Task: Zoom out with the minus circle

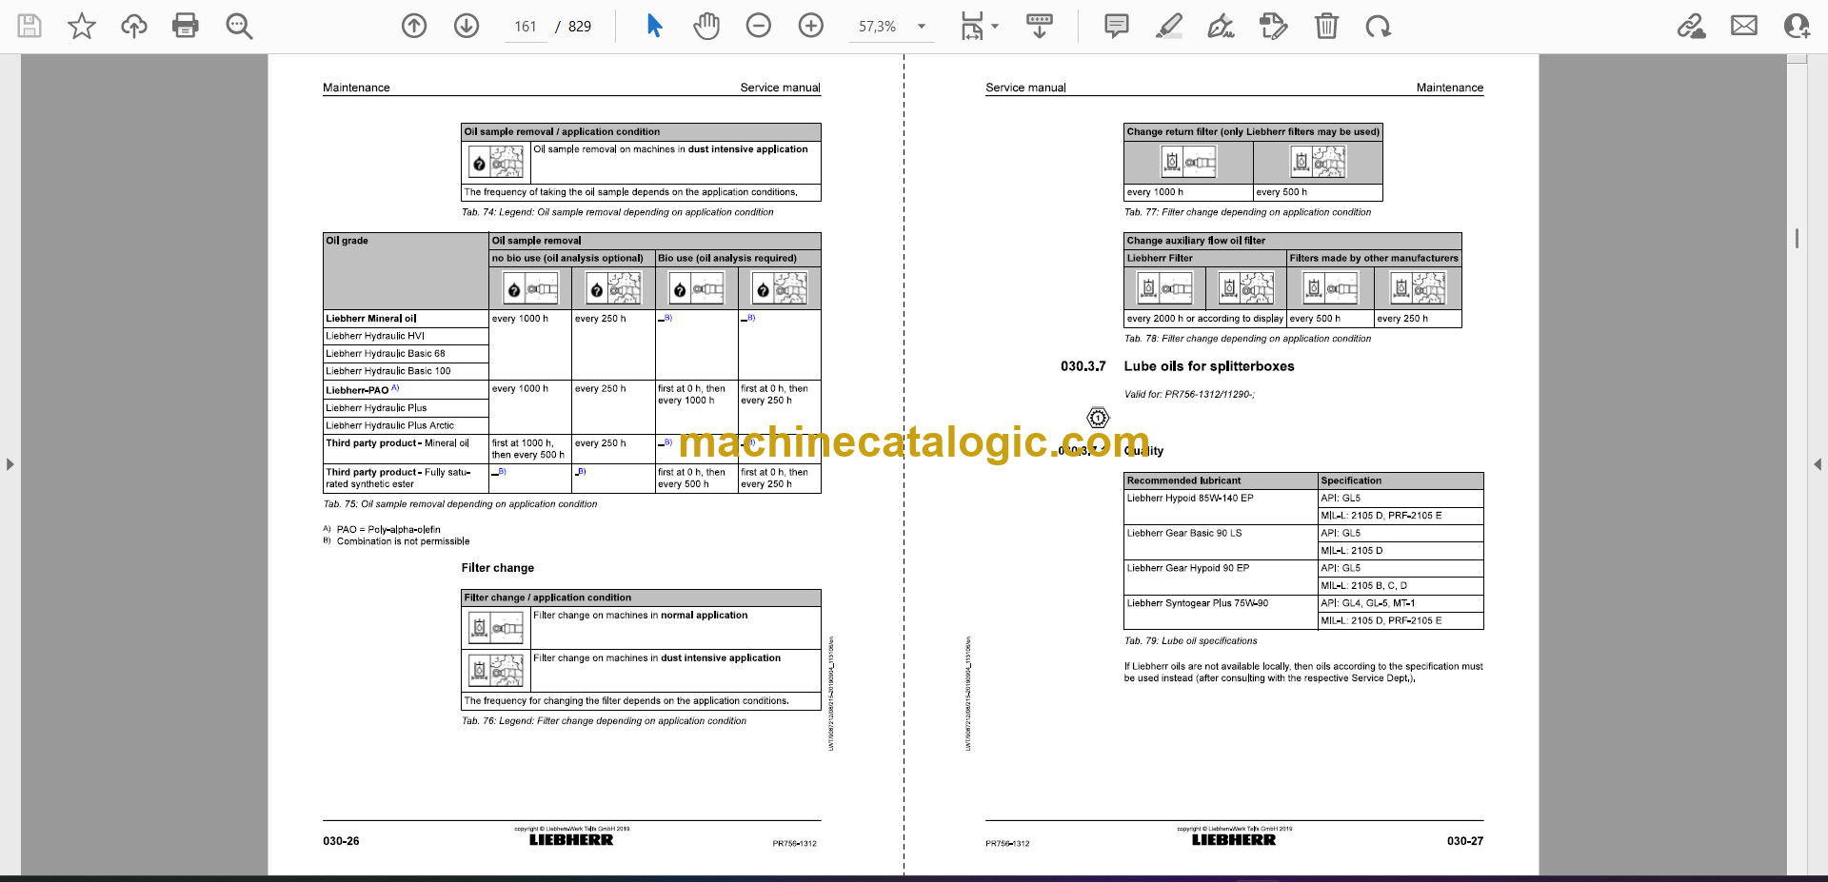Action: tap(759, 26)
